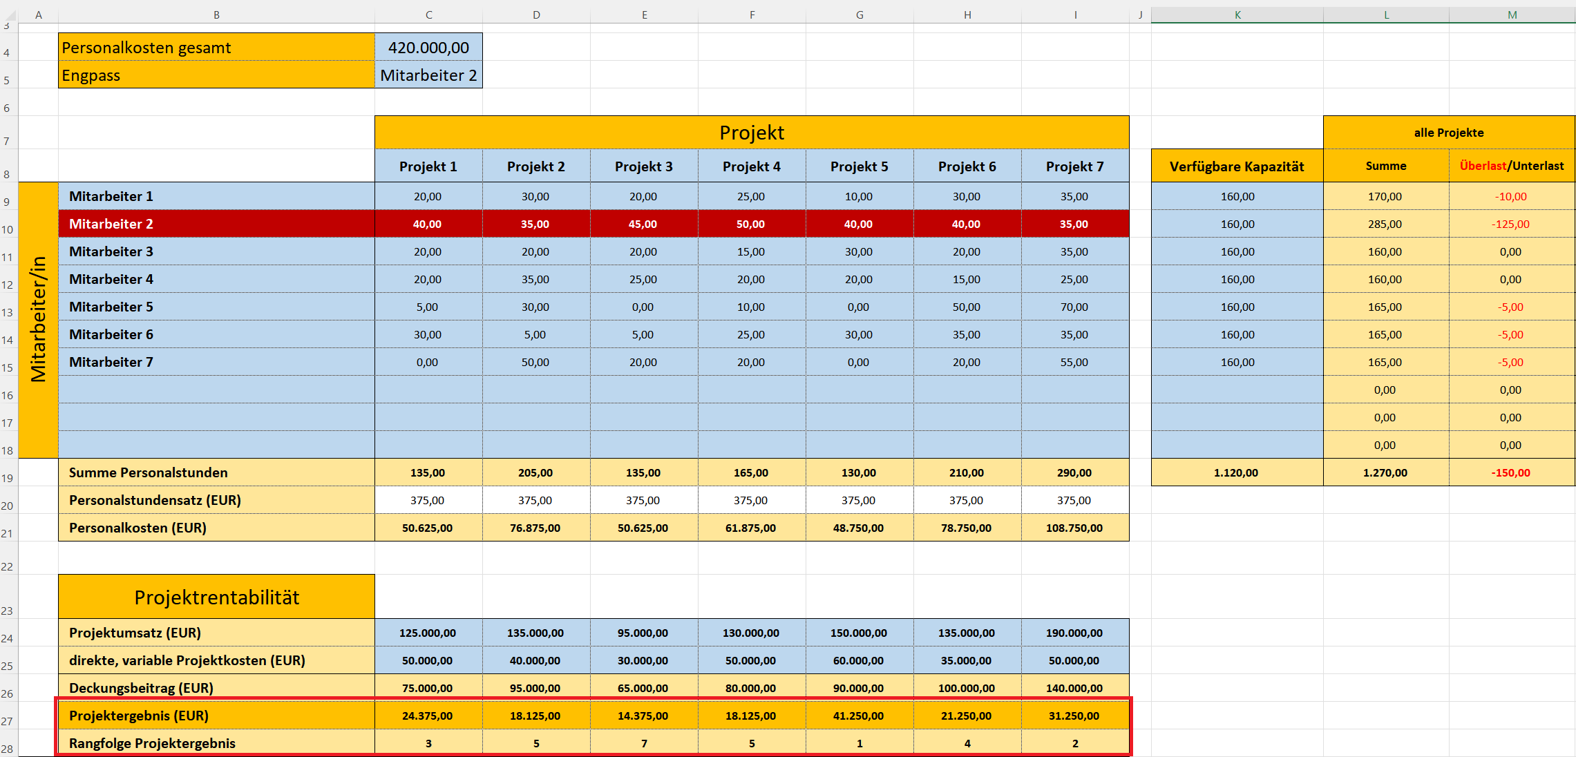Viewport: 1576px width, 757px height.
Task: Click the Überlast/Unterlast heading cell
Action: click(x=1511, y=166)
